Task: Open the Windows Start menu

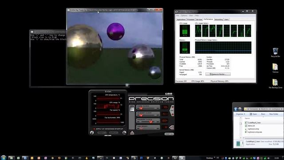Action: coord(3,158)
